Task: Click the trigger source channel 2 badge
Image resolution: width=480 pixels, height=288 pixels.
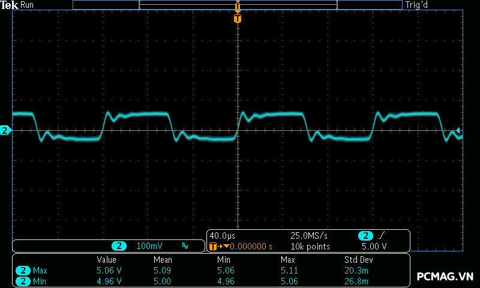Action: click(365, 236)
